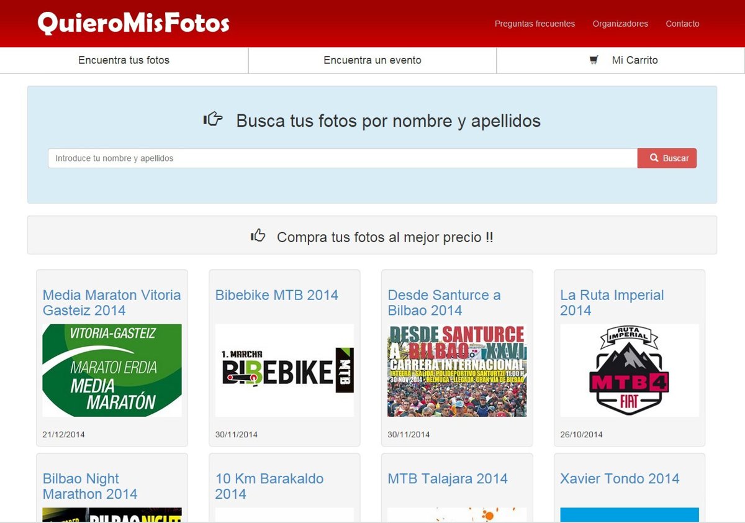The image size is (745, 523).
Task: Click the thumbs up icon
Action: coord(258,235)
